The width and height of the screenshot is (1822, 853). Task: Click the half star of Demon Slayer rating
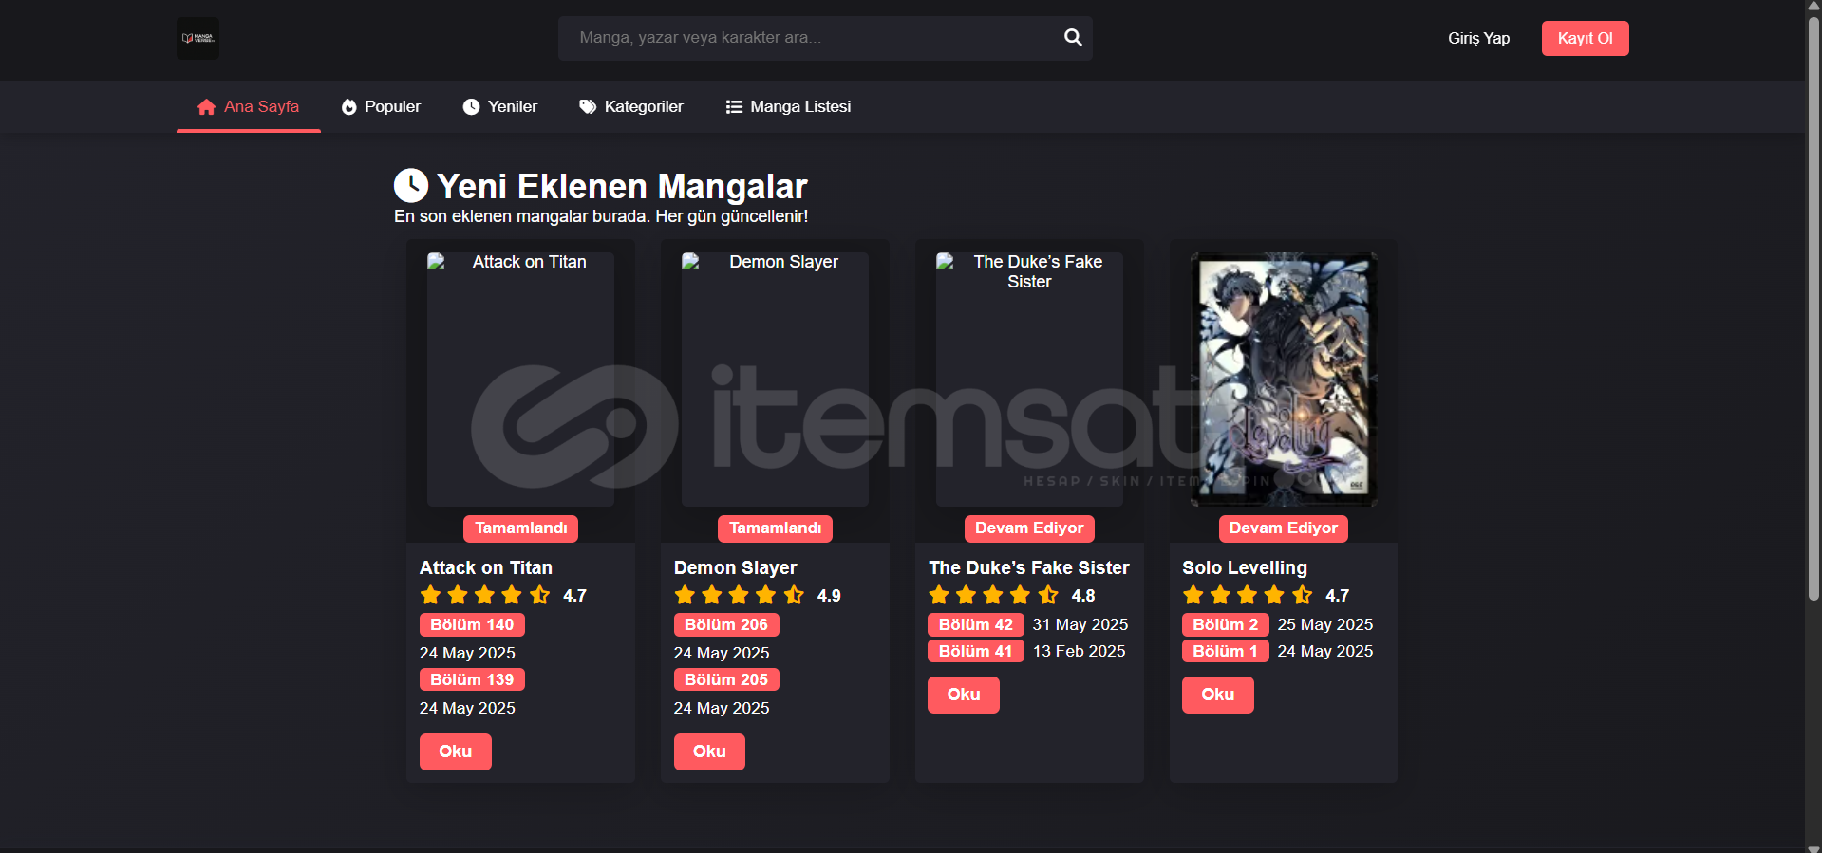[795, 595]
